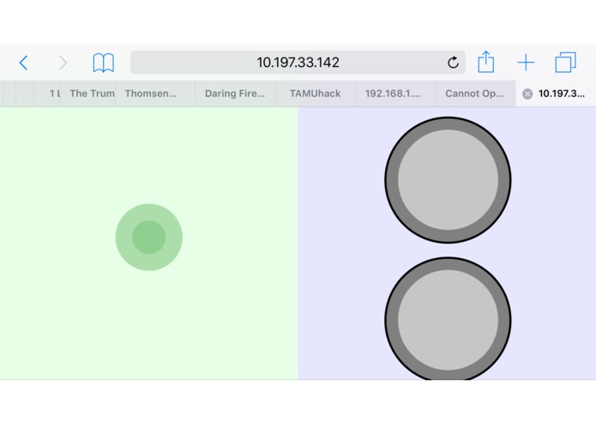
Task: Focus the 10.197.33.142 address bar
Action: point(298,63)
